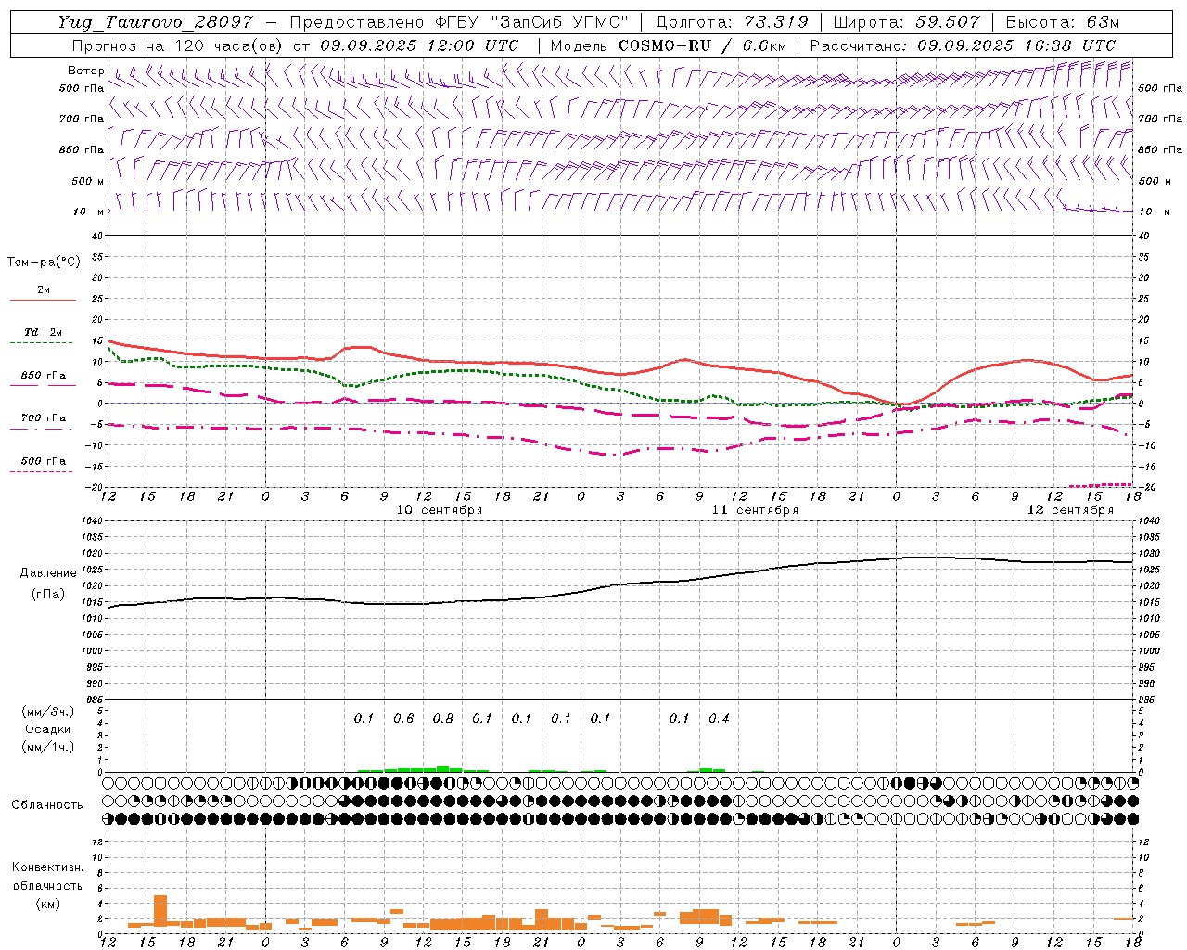Click the Конвективн. облачность panel label

click(47, 877)
